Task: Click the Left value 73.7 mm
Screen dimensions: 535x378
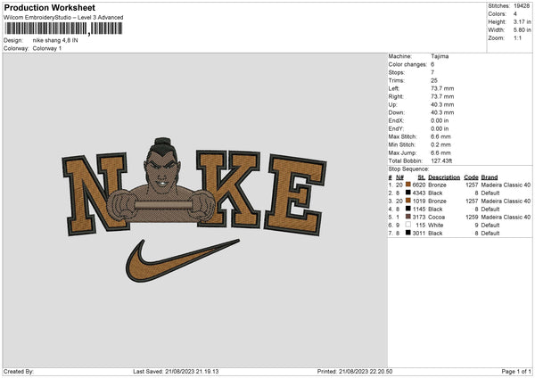Action: tap(442, 88)
